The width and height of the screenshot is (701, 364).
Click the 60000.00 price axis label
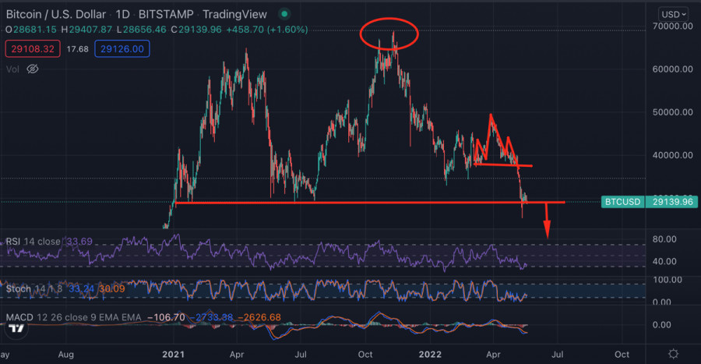tap(673, 69)
